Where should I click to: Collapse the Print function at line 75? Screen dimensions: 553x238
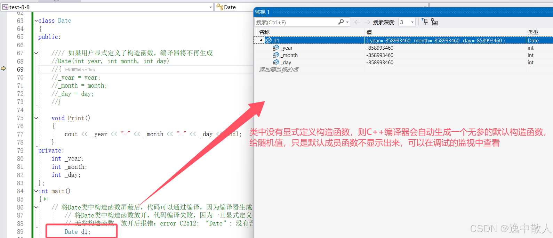36,118
